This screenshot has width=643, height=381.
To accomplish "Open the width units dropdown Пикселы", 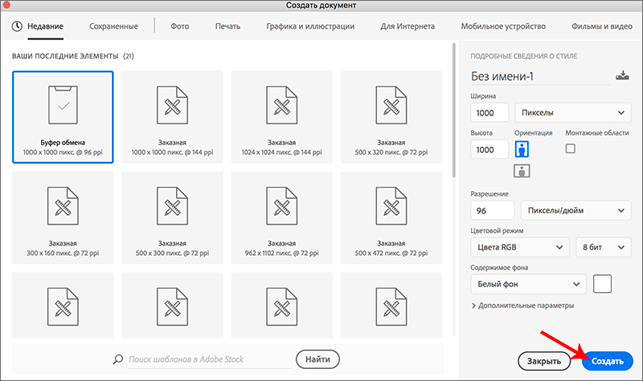I will (x=572, y=112).
